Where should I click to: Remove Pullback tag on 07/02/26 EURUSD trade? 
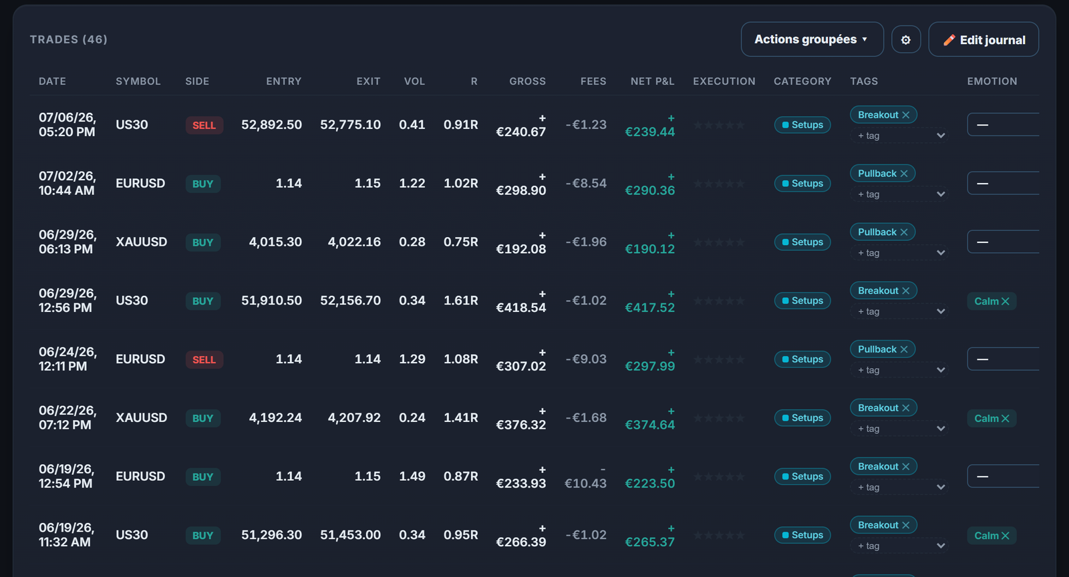904,174
